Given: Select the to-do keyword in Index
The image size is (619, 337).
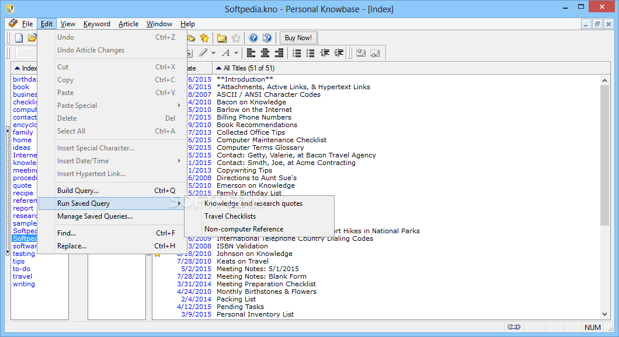Looking at the screenshot, I should (x=22, y=269).
